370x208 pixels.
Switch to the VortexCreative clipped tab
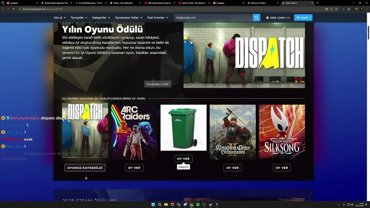pyautogui.click(x=56, y=3)
